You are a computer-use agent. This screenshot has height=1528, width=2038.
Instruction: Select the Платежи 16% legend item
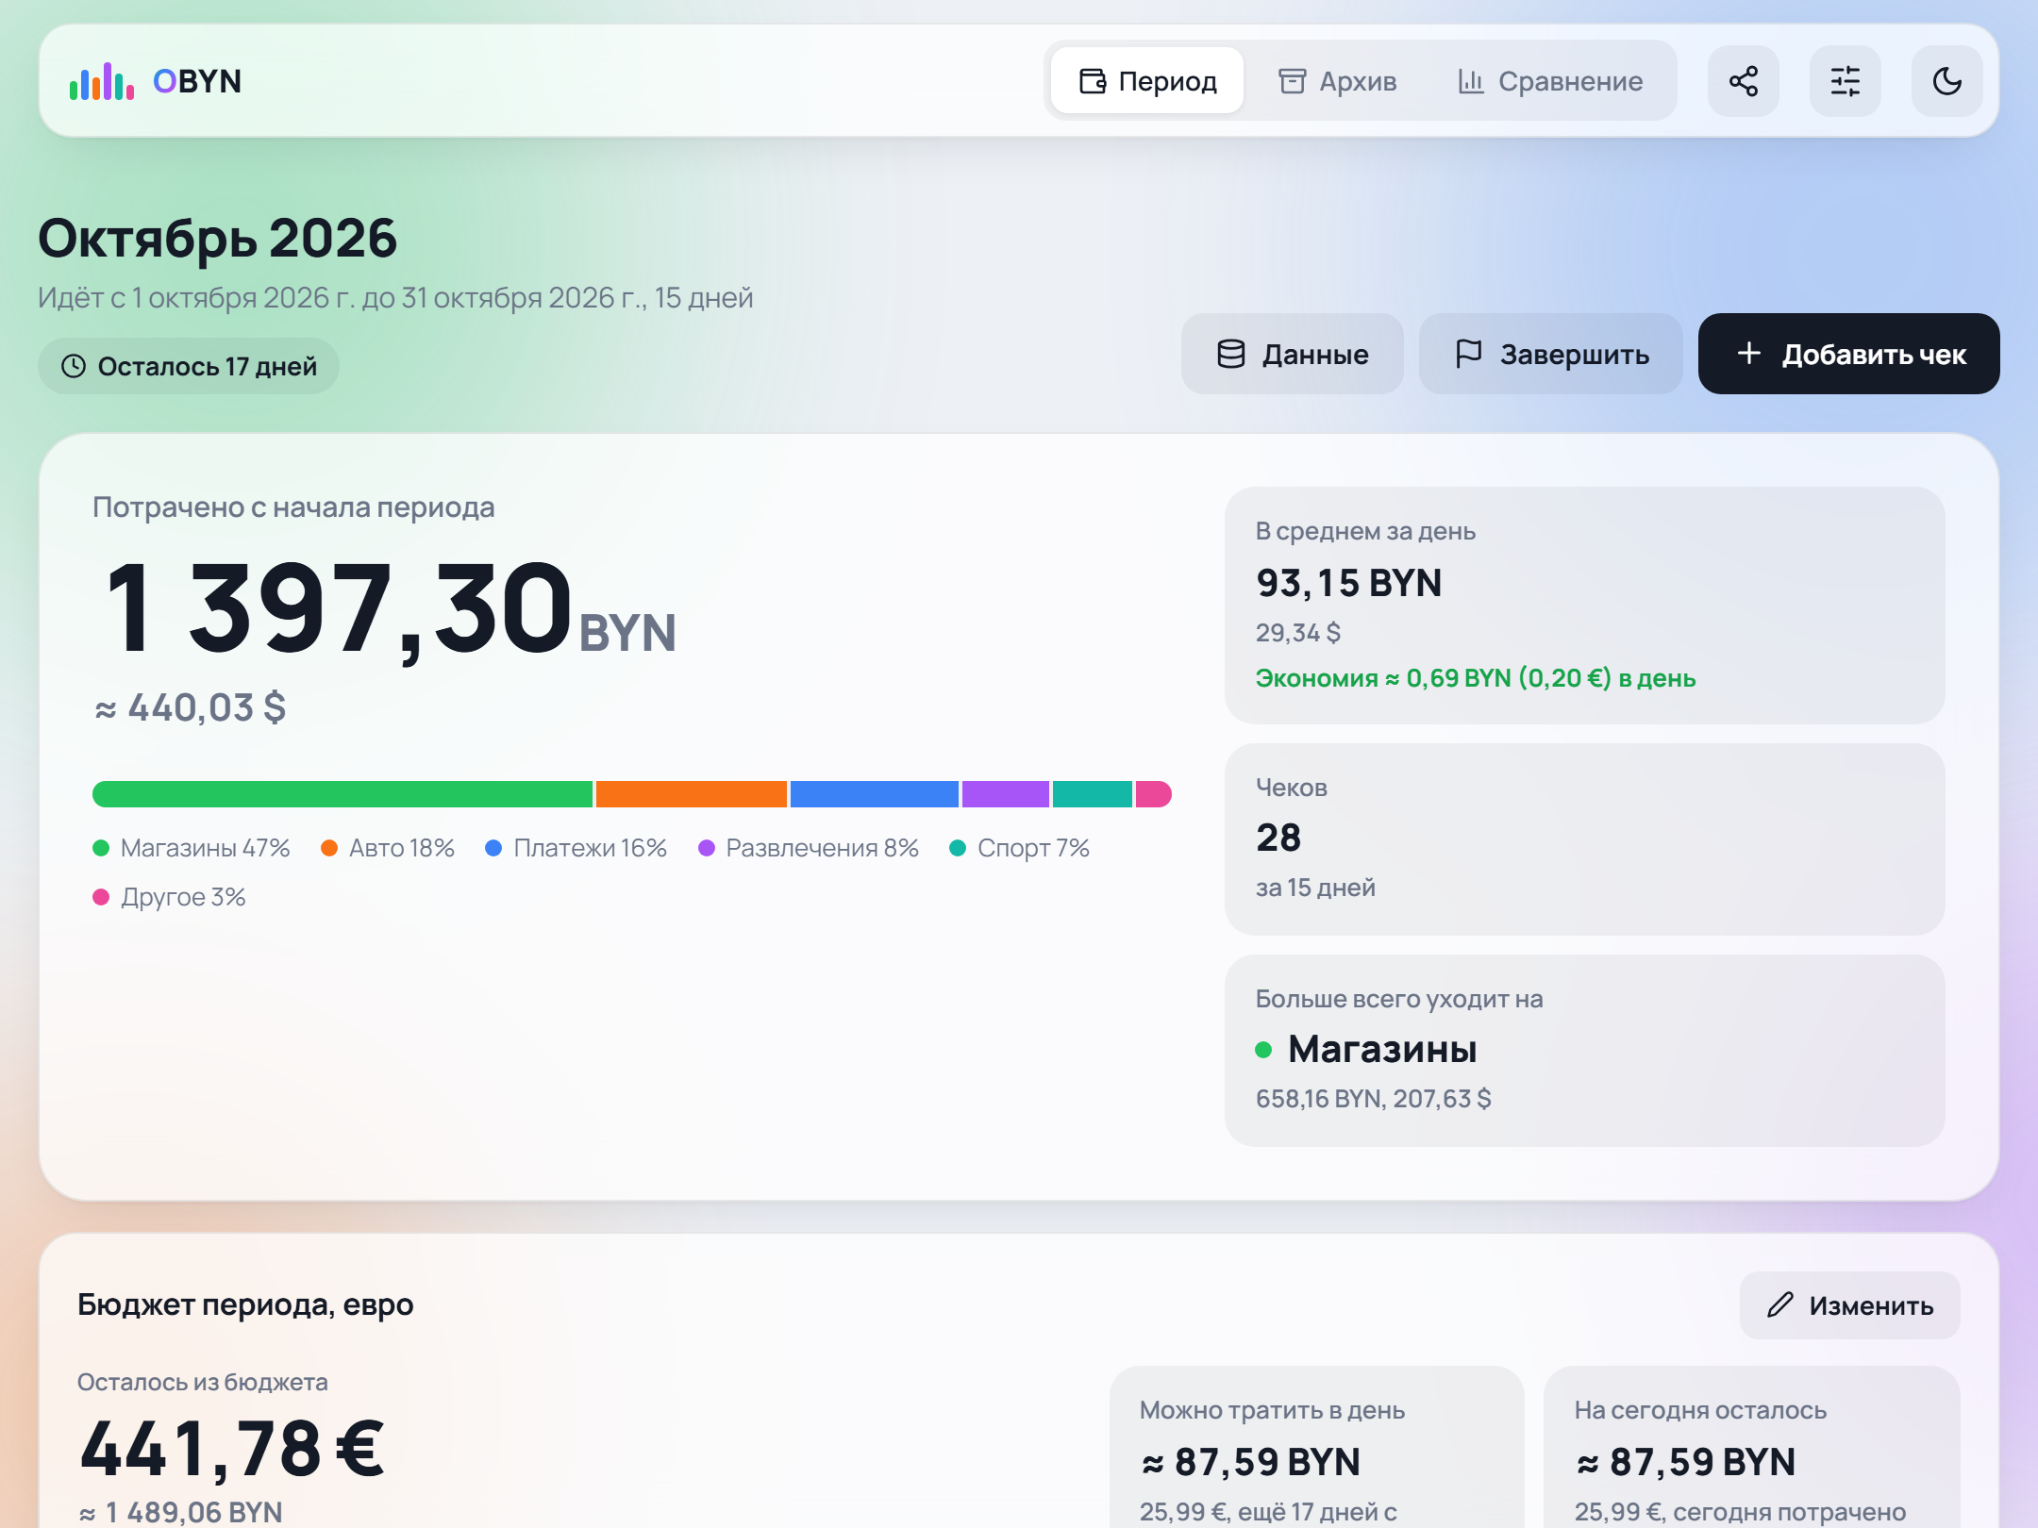[576, 848]
